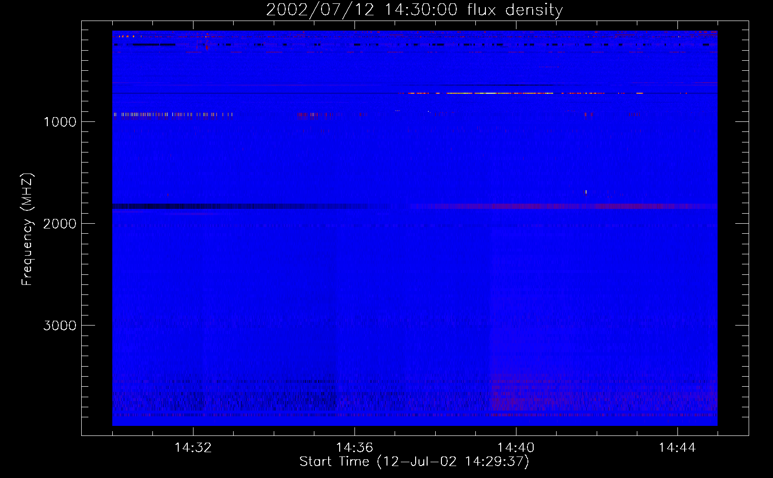Click the 1000 tick label on the frequency axis
The height and width of the screenshot is (478, 773).
(x=60, y=122)
